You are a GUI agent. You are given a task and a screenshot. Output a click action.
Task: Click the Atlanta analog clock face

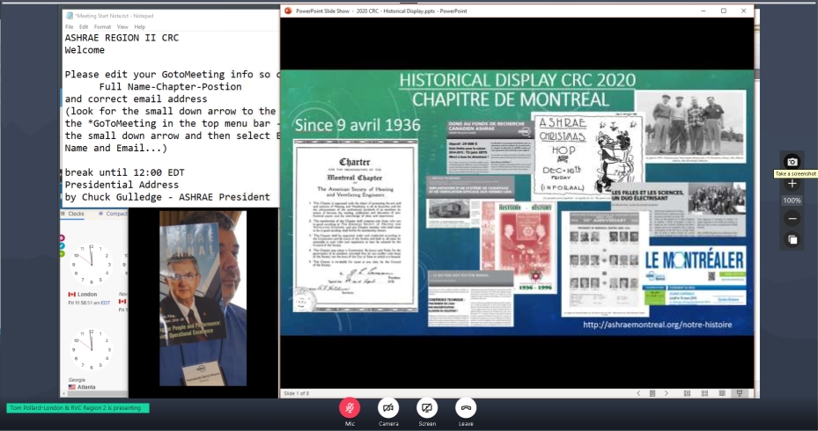(92, 350)
